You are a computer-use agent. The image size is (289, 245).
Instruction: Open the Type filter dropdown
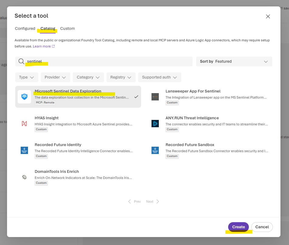[x=27, y=77]
